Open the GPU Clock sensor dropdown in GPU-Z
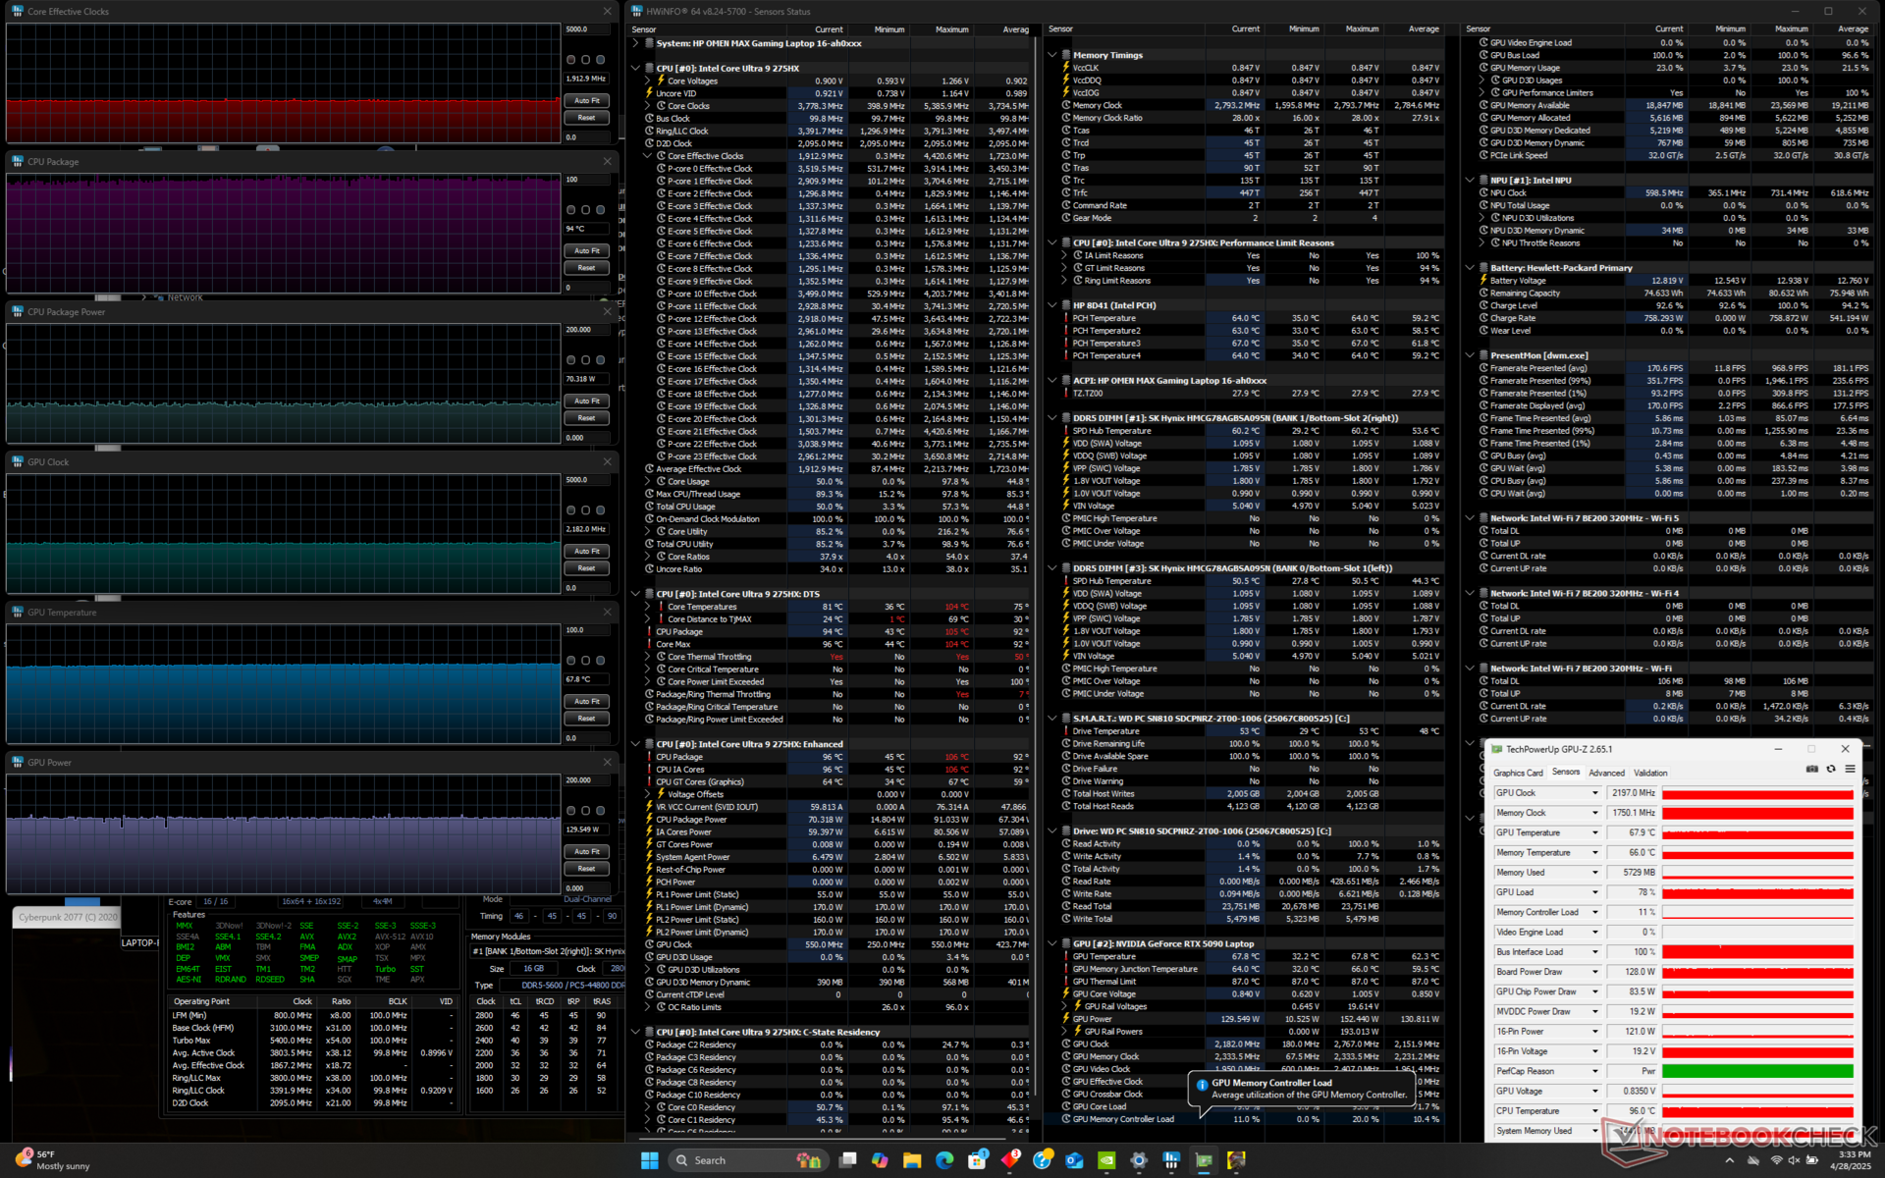This screenshot has width=1885, height=1178. pyautogui.click(x=1594, y=793)
